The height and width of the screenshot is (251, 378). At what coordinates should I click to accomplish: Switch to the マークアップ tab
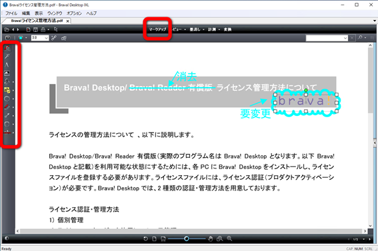click(157, 29)
